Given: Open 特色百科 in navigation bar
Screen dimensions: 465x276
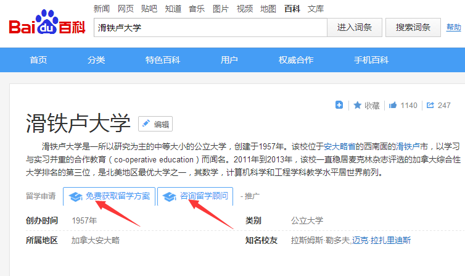Looking at the screenshot, I should pos(163,60).
